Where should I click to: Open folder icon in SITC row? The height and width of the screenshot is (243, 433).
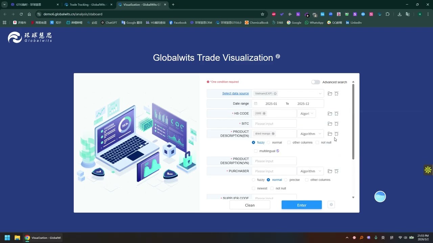click(330, 124)
